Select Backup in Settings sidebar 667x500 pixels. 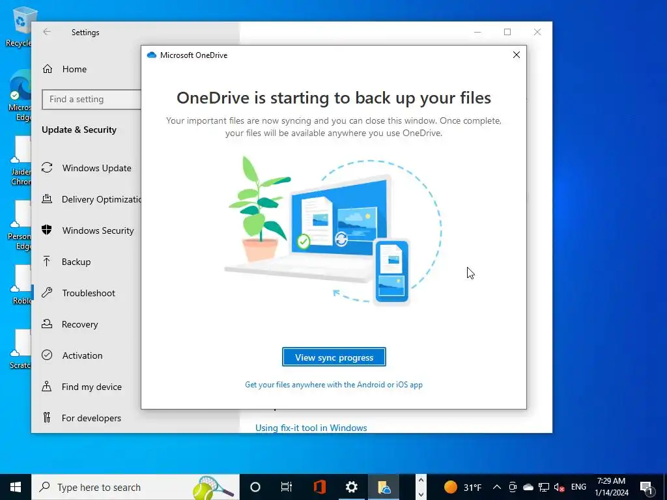(76, 262)
